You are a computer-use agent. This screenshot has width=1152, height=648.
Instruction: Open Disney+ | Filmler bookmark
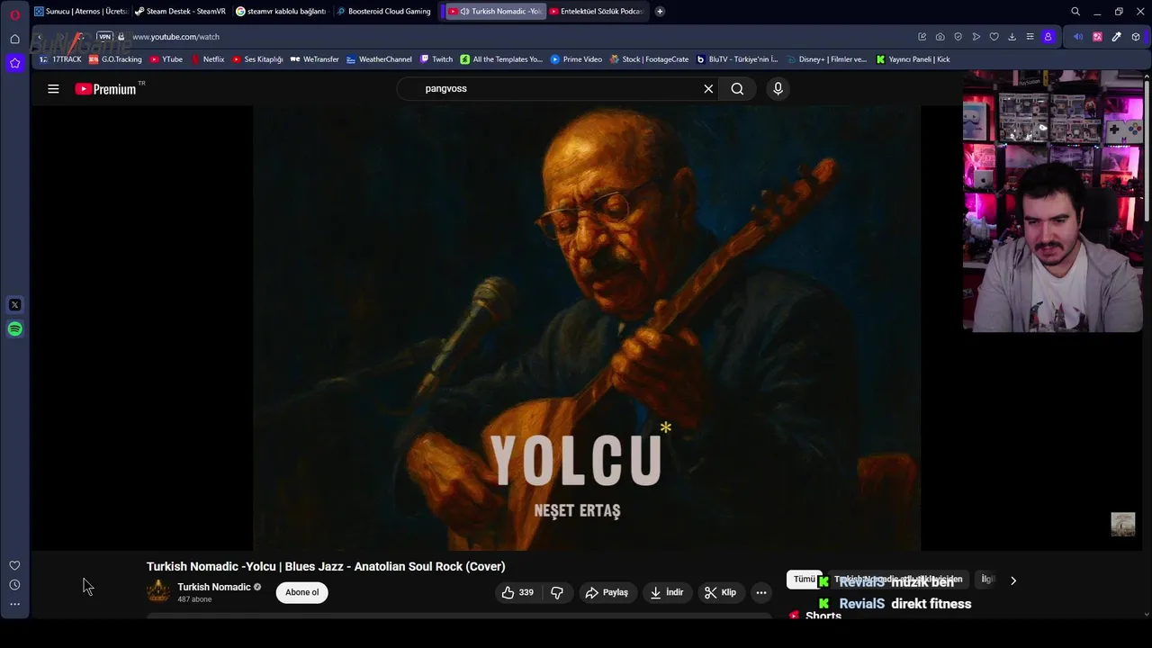point(826,59)
